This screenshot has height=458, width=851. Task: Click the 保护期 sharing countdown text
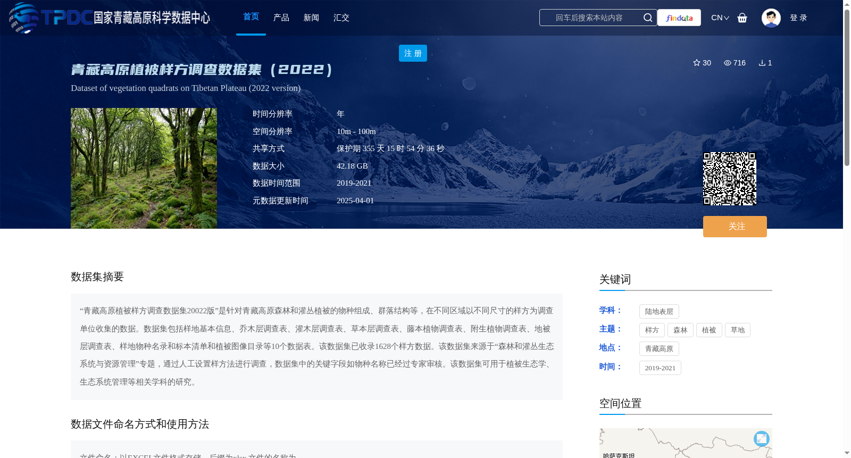tap(390, 149)
